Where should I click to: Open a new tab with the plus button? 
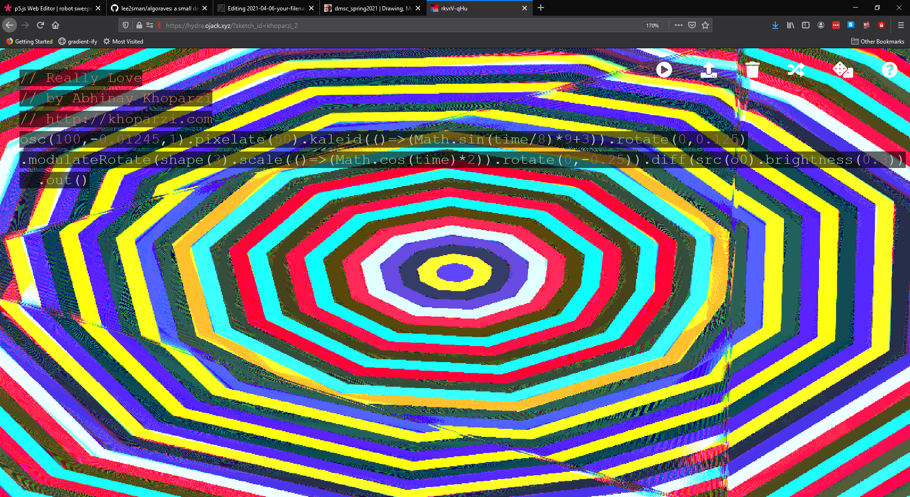541,8
